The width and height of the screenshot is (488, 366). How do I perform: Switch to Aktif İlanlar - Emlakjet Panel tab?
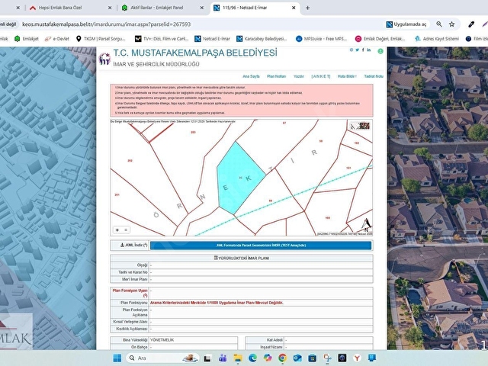pyautogui.click(x=156, y=8)
